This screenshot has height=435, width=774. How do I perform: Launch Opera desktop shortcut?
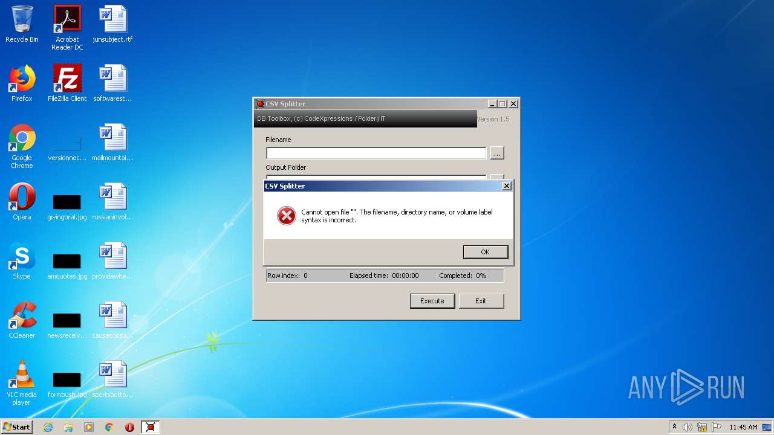pos(22,202)
